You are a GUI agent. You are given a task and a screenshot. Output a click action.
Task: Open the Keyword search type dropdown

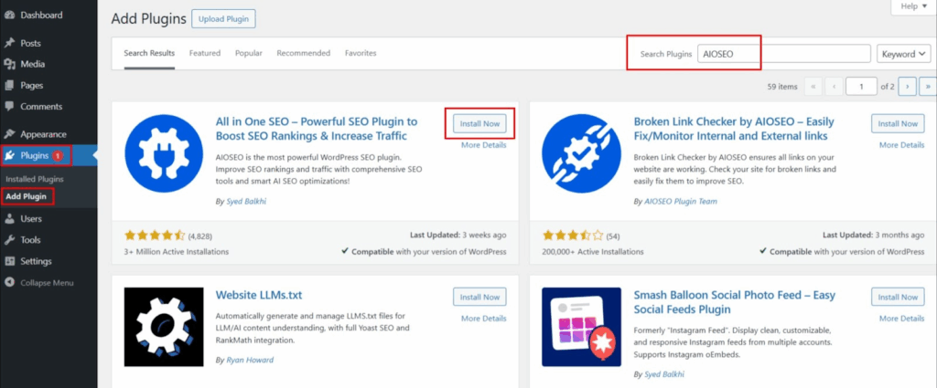[904, 54]
